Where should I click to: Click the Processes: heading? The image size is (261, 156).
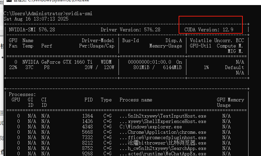pos(22,94)
